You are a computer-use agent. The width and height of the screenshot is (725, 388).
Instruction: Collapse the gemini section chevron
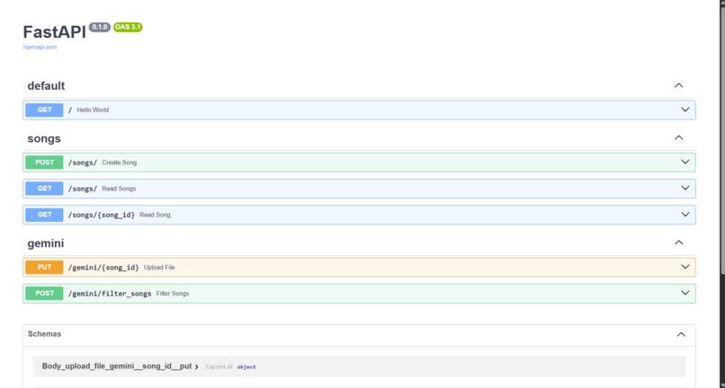pos(679,242)
